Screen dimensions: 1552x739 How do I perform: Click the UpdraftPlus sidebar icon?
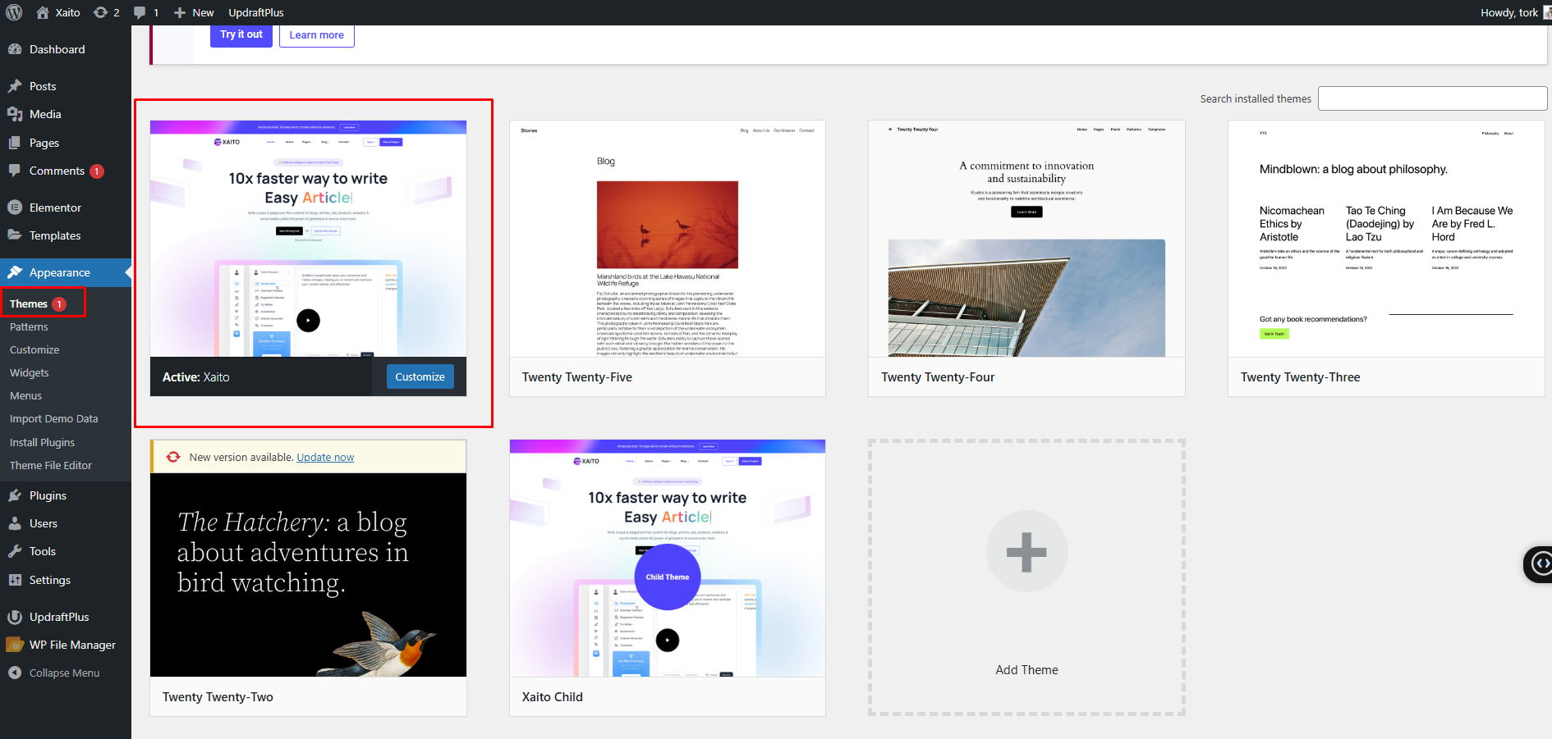(x=15, y=617)
